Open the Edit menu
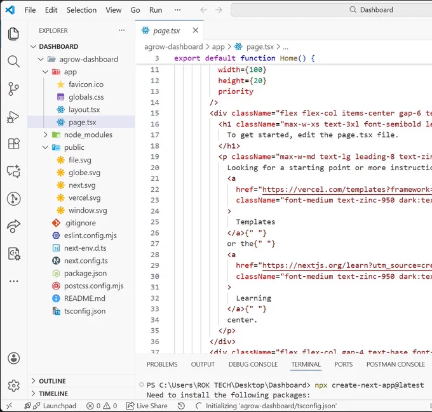The width and height of the screenshot is (432, 412). [51, 10]
